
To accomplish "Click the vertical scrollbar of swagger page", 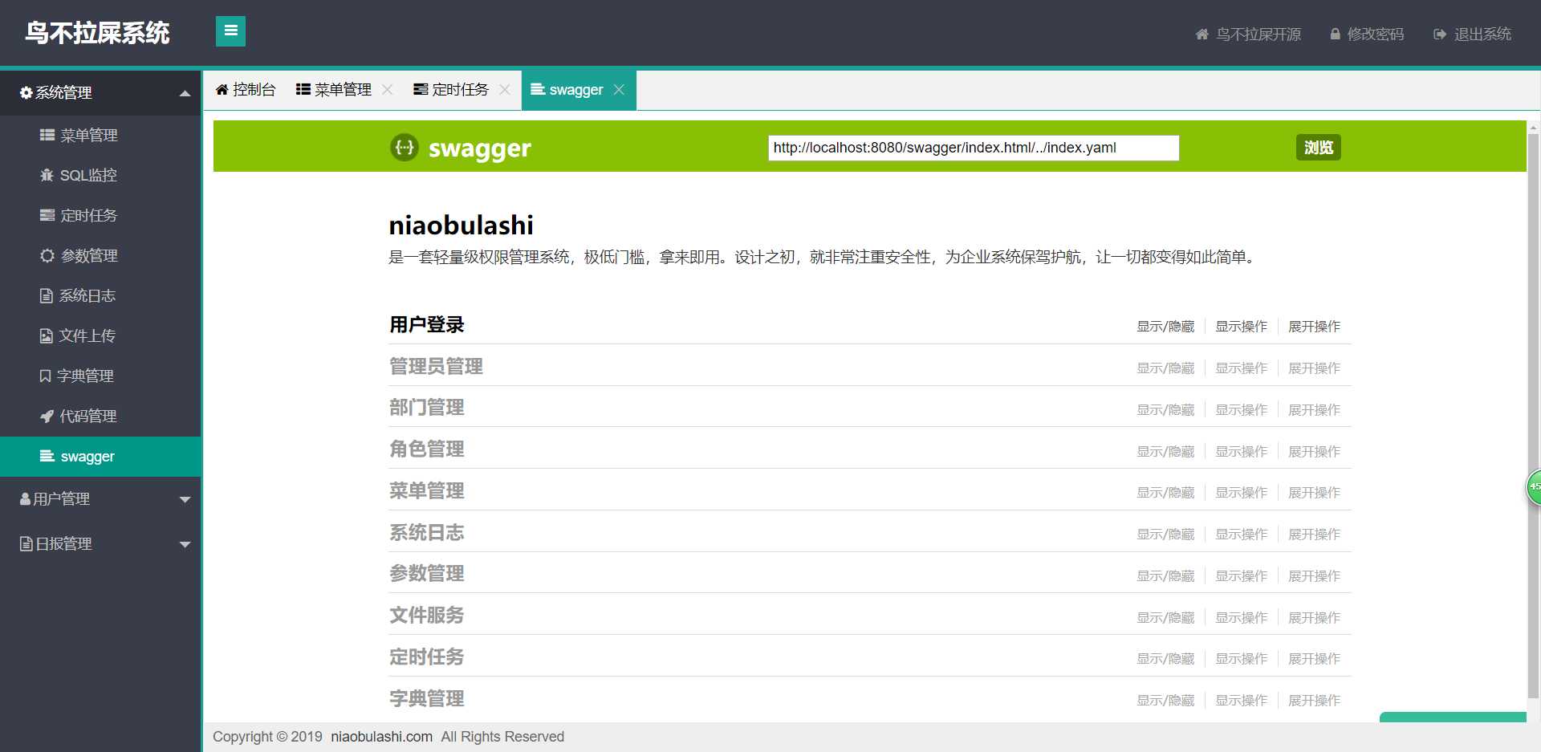I will [1533, 417].
